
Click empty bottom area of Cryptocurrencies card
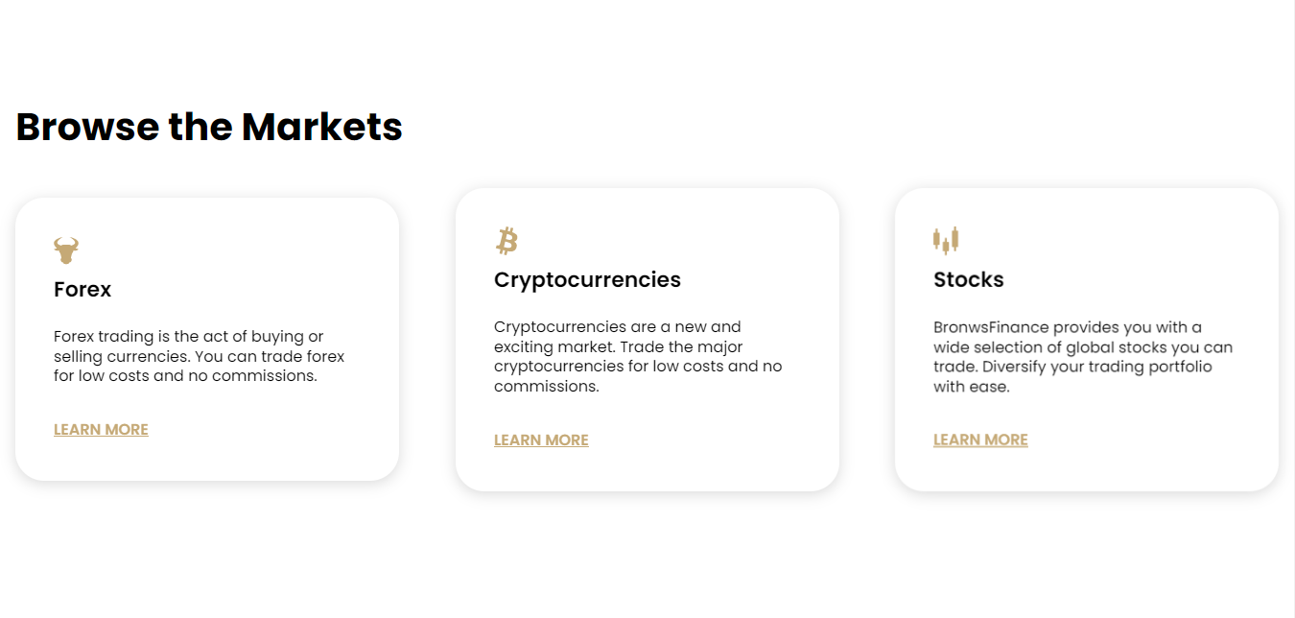coord(647,470)
